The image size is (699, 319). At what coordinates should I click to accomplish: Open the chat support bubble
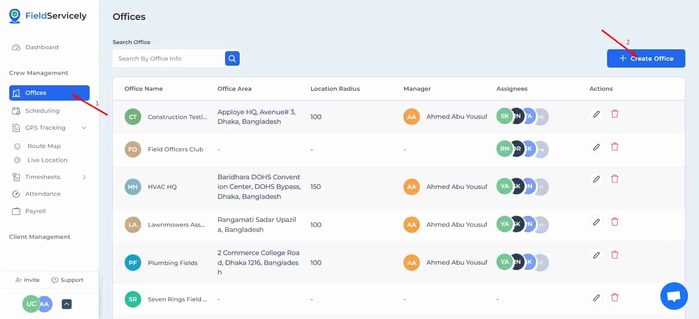tap(674, 296)
